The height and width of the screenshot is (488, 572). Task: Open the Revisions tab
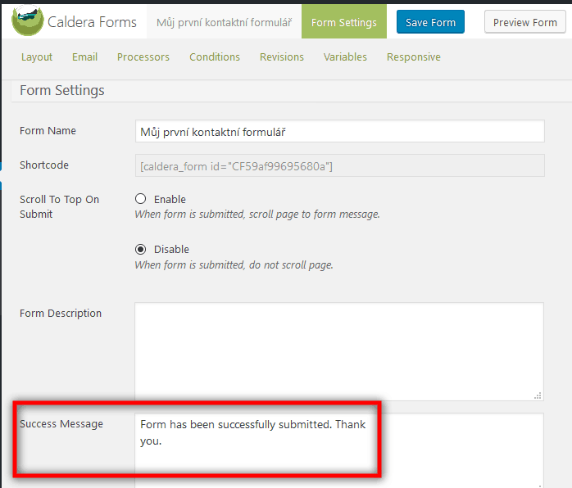click(x=282, y=57)
